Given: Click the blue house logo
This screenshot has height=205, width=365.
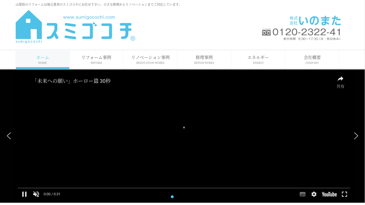Looking at the screenshot, I should 29,26.
